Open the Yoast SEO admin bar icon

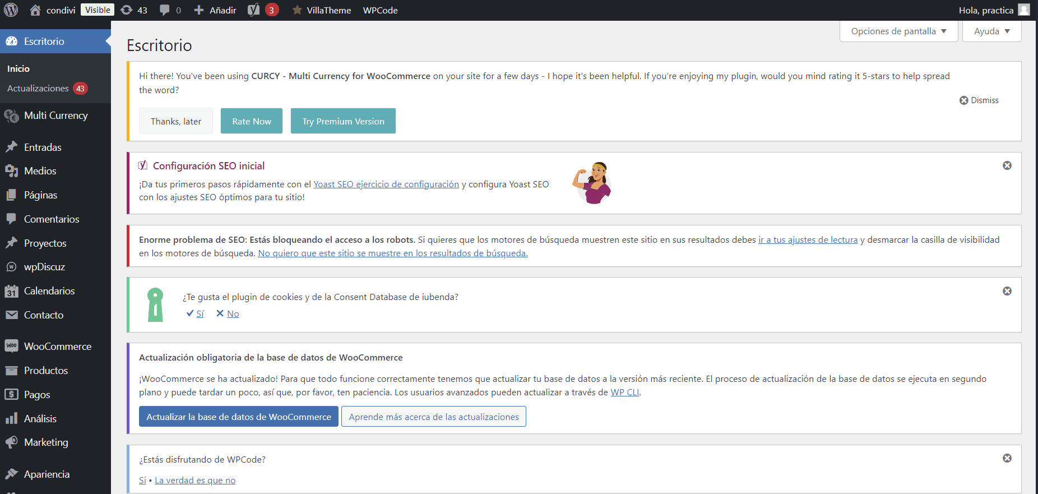pyautogui.click(x=254, y=10)
